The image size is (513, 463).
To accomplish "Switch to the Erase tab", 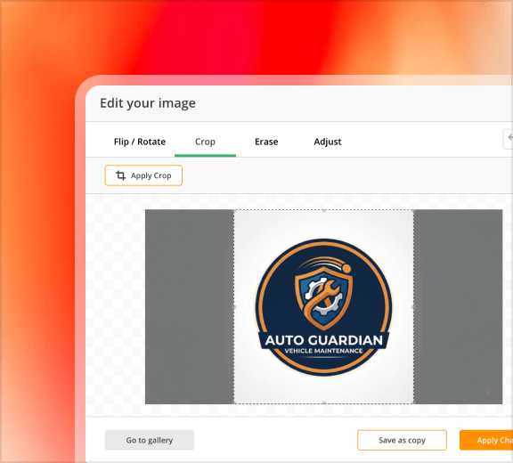I will pos(266,142).
